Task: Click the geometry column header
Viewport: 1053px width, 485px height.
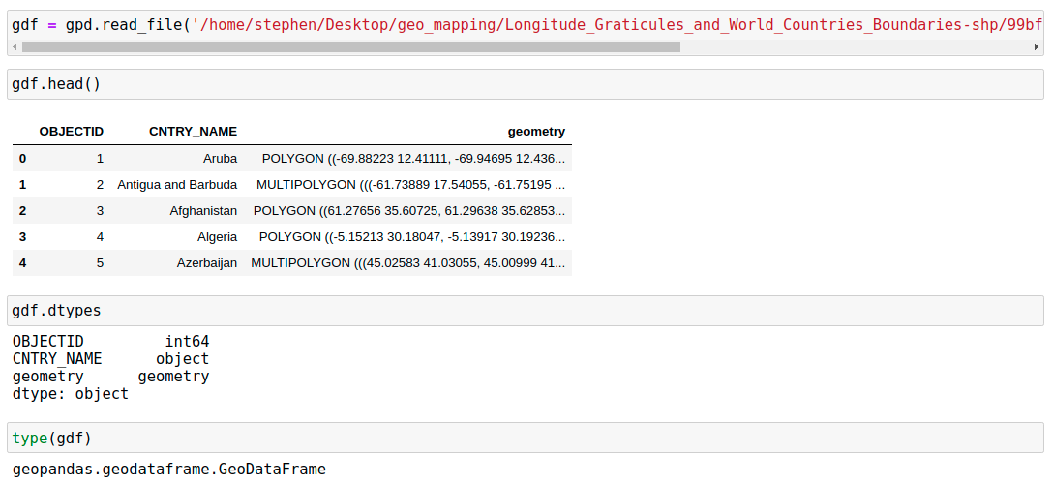Action: pyautogui.click(x=536, y=132)
